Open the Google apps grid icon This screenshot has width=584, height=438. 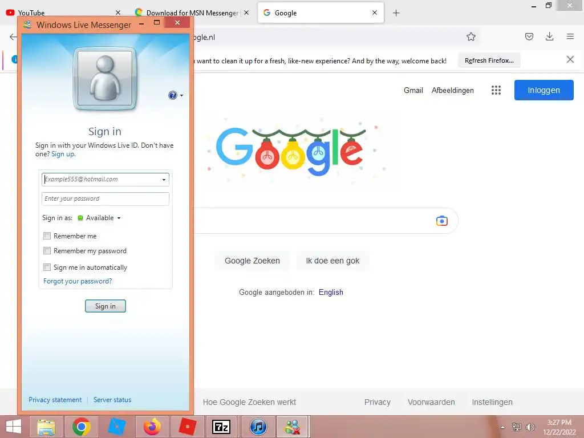point(496,90)
